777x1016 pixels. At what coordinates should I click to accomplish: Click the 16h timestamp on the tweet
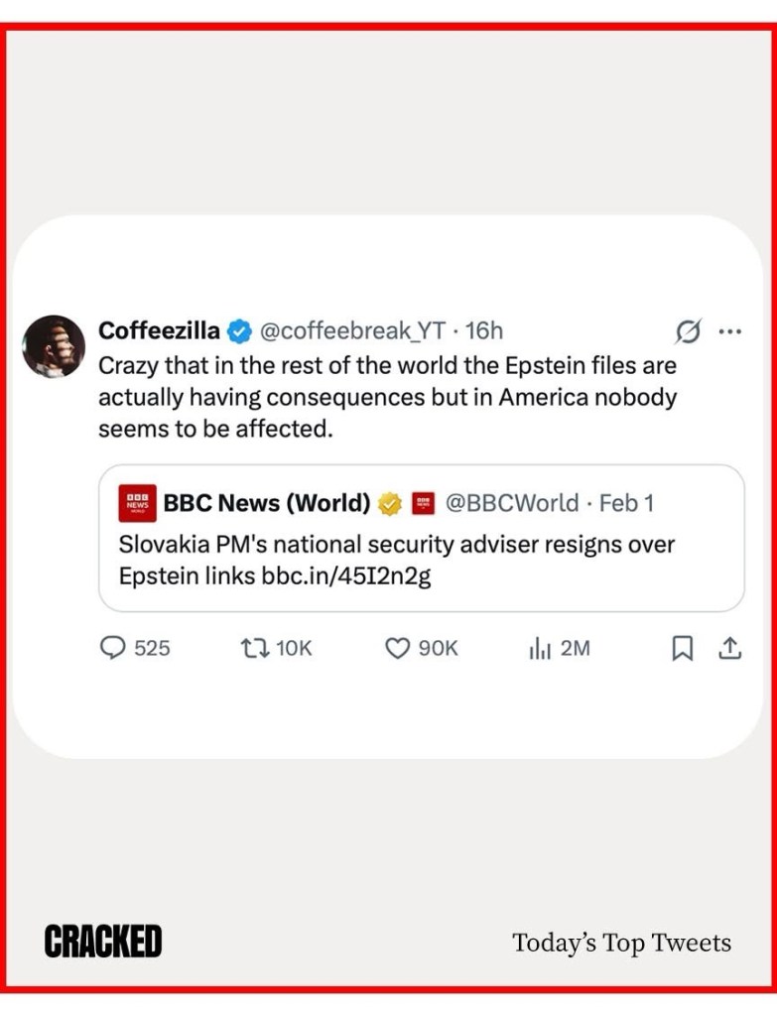[x=484, y=331]
